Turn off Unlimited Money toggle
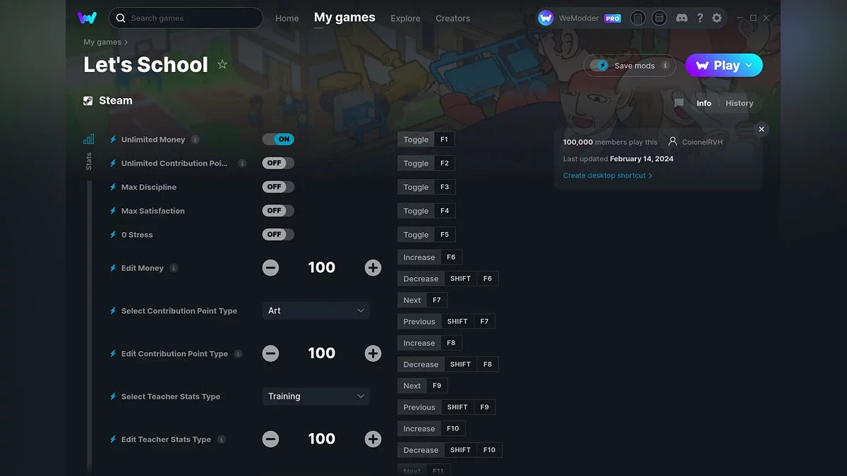847x476 pixels. click(278, 140)
